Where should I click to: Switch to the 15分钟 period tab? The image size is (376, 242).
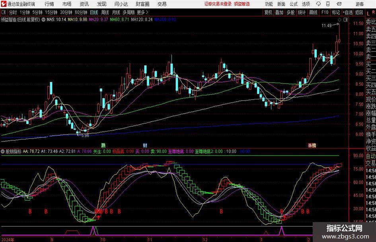(x=51, y=12)
